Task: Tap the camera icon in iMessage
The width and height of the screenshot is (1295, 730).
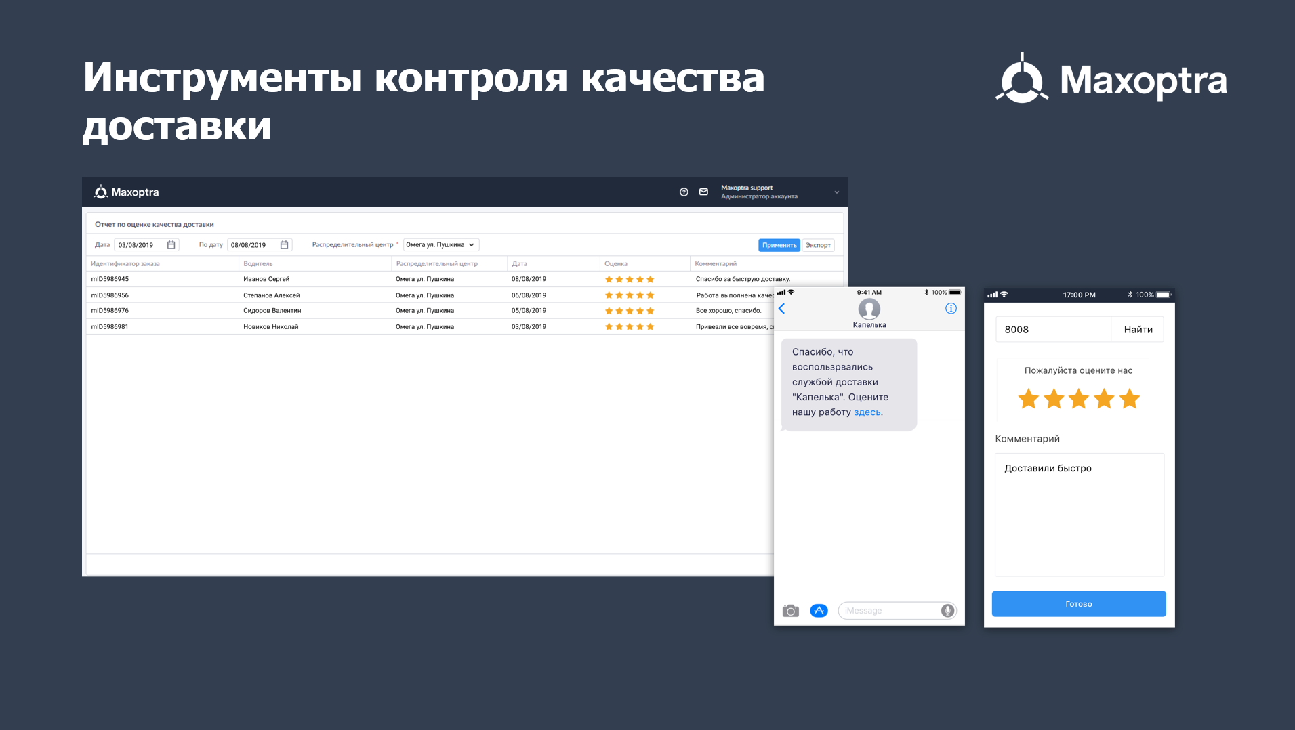Action: tap(790, 611)
